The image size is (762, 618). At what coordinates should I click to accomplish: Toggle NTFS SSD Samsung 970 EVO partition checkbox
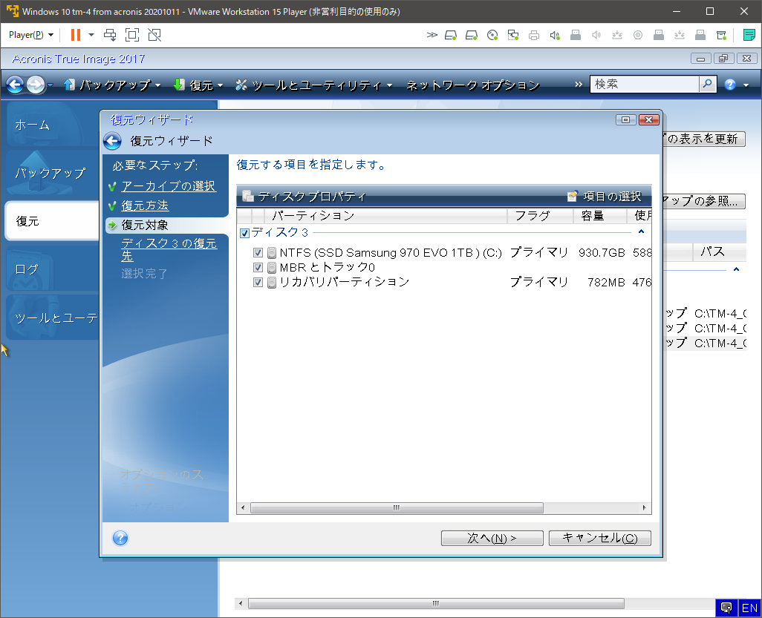pos(258,252)
